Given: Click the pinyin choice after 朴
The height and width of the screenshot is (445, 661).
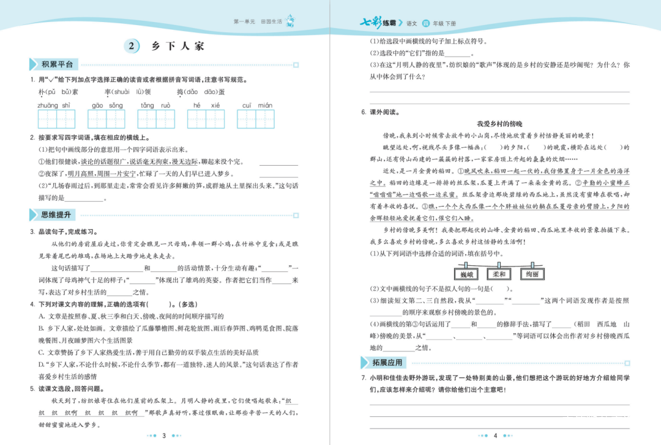Looking at the screenshot, I should [x=58, y=92].
